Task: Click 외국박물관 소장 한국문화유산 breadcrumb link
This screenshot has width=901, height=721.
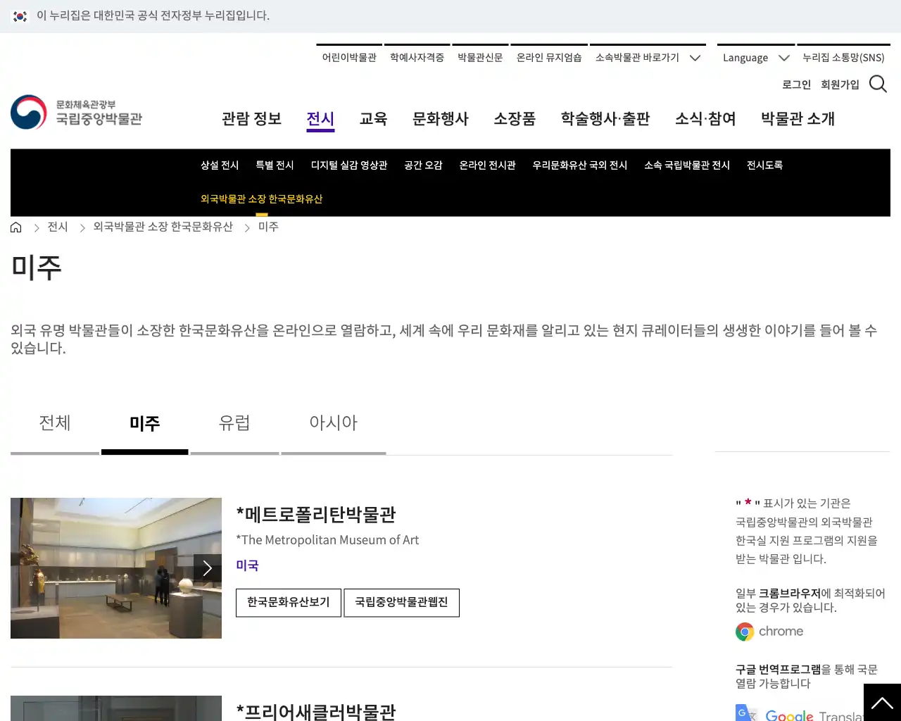Action: (163, 227)
